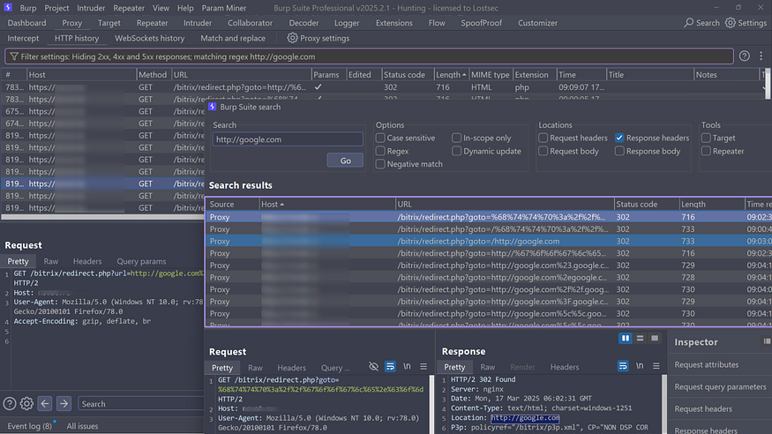Expand Request query parameters in Inspector
The image size is (772, 434).
point(720,386)
